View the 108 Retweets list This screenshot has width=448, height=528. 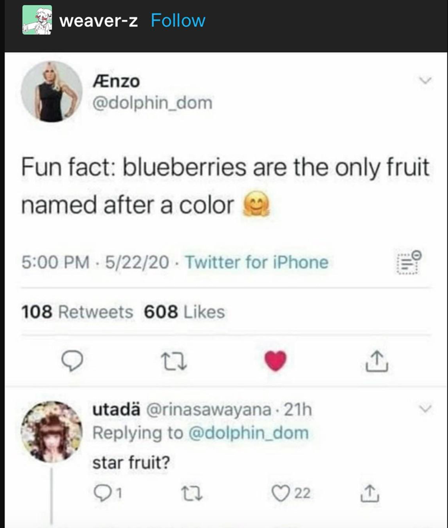tap(77, 312)
